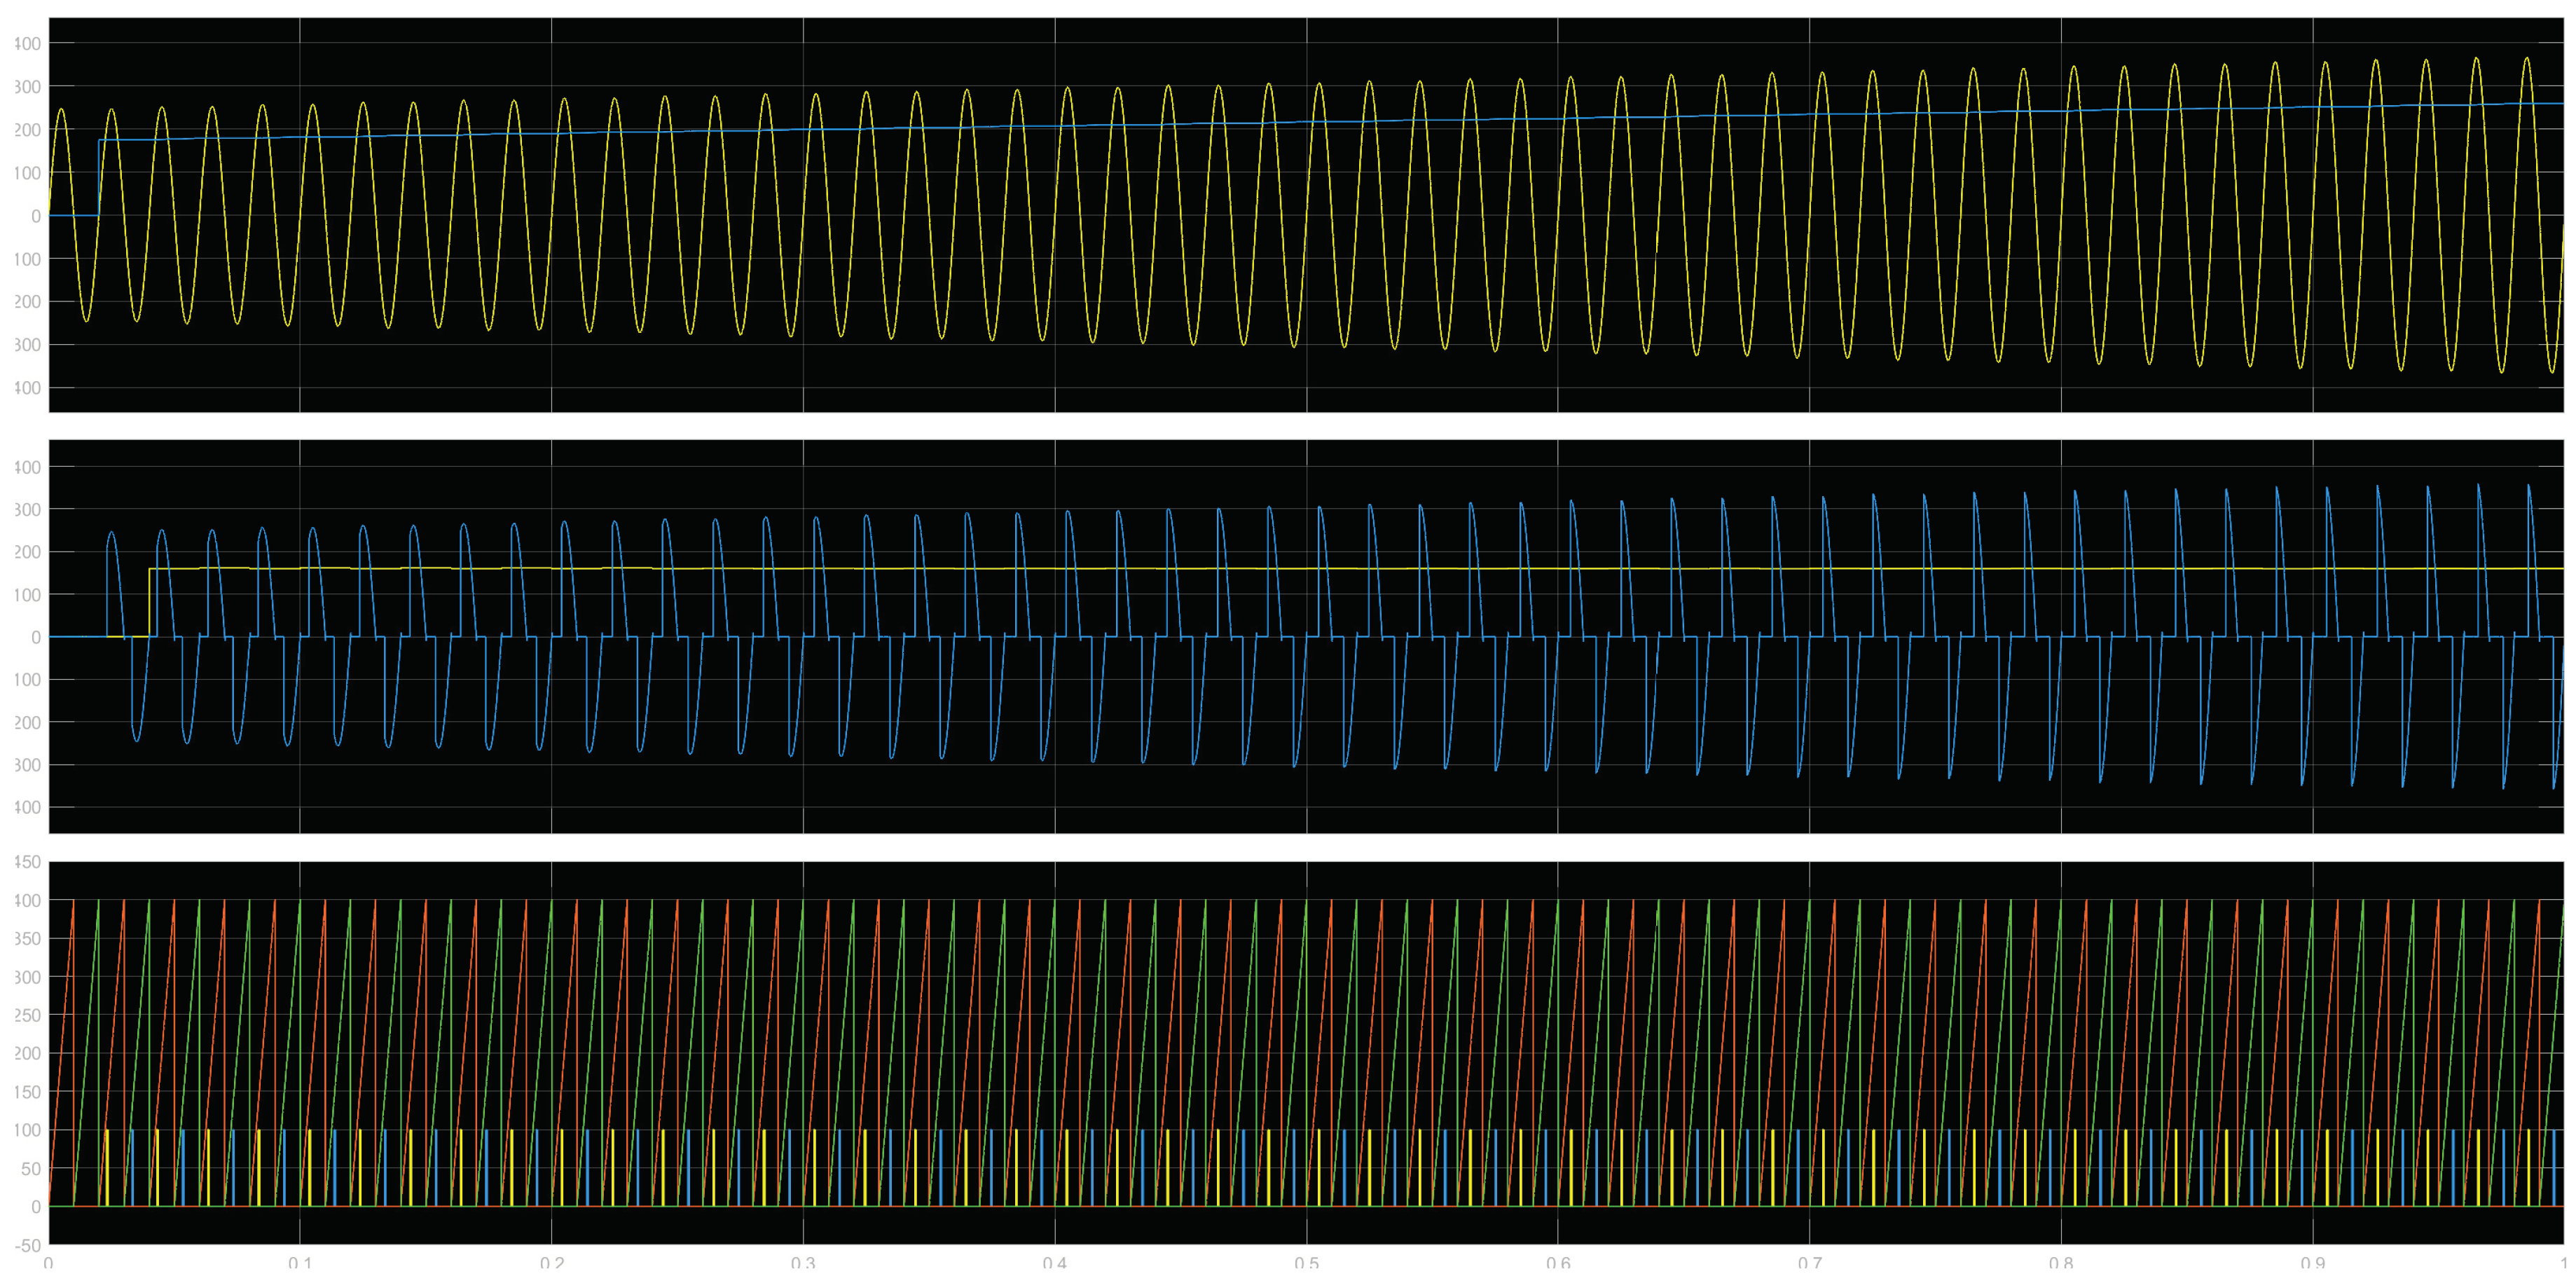Click the first orange sawtooth ramp in the bottom plot
Image resolution: width=2576 pixels, height=1288 pixels.
61,1054
